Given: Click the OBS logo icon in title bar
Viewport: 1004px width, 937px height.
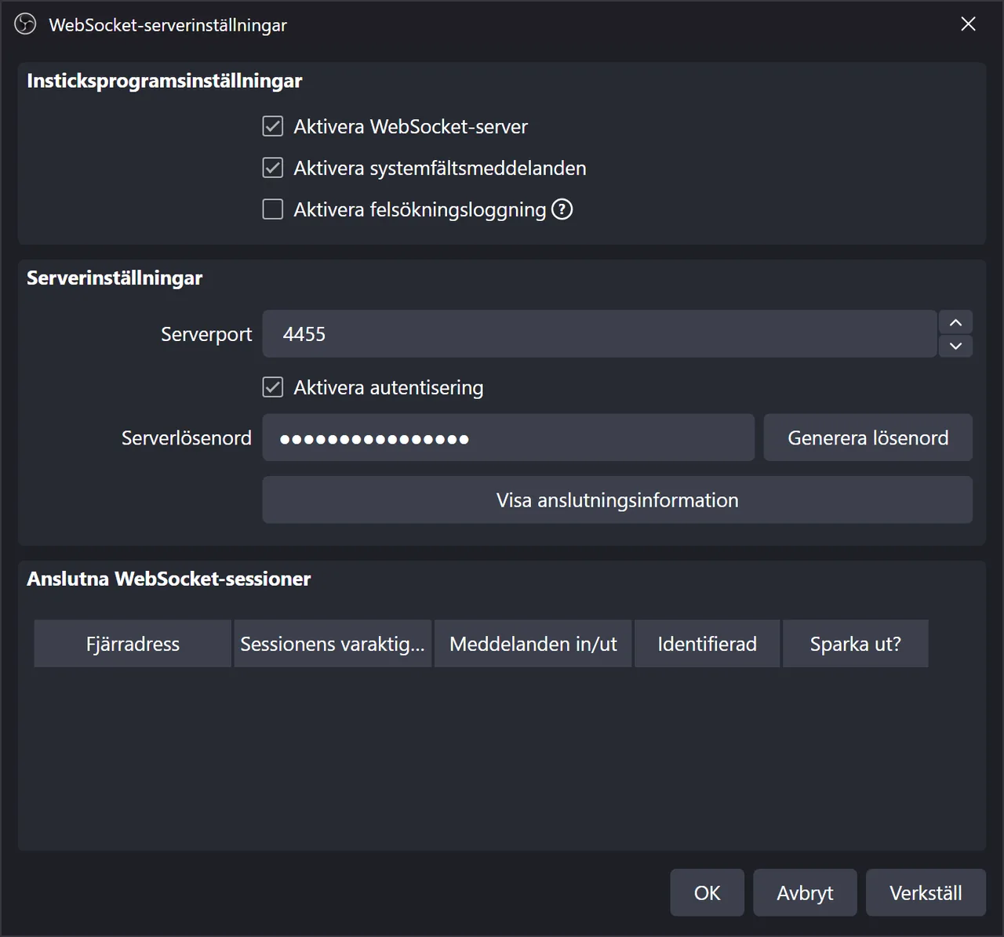Looking at the screenshot, I should [x=25, y=24].
